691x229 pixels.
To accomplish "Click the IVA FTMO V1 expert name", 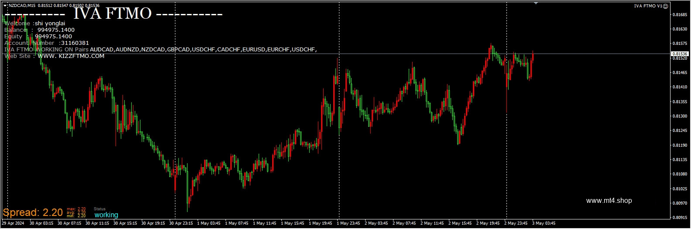I will 648,6.
